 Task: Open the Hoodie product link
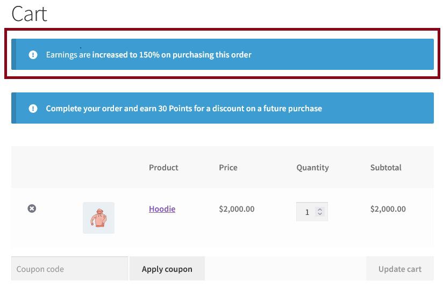pyautogui.click(x=162, y=208)
